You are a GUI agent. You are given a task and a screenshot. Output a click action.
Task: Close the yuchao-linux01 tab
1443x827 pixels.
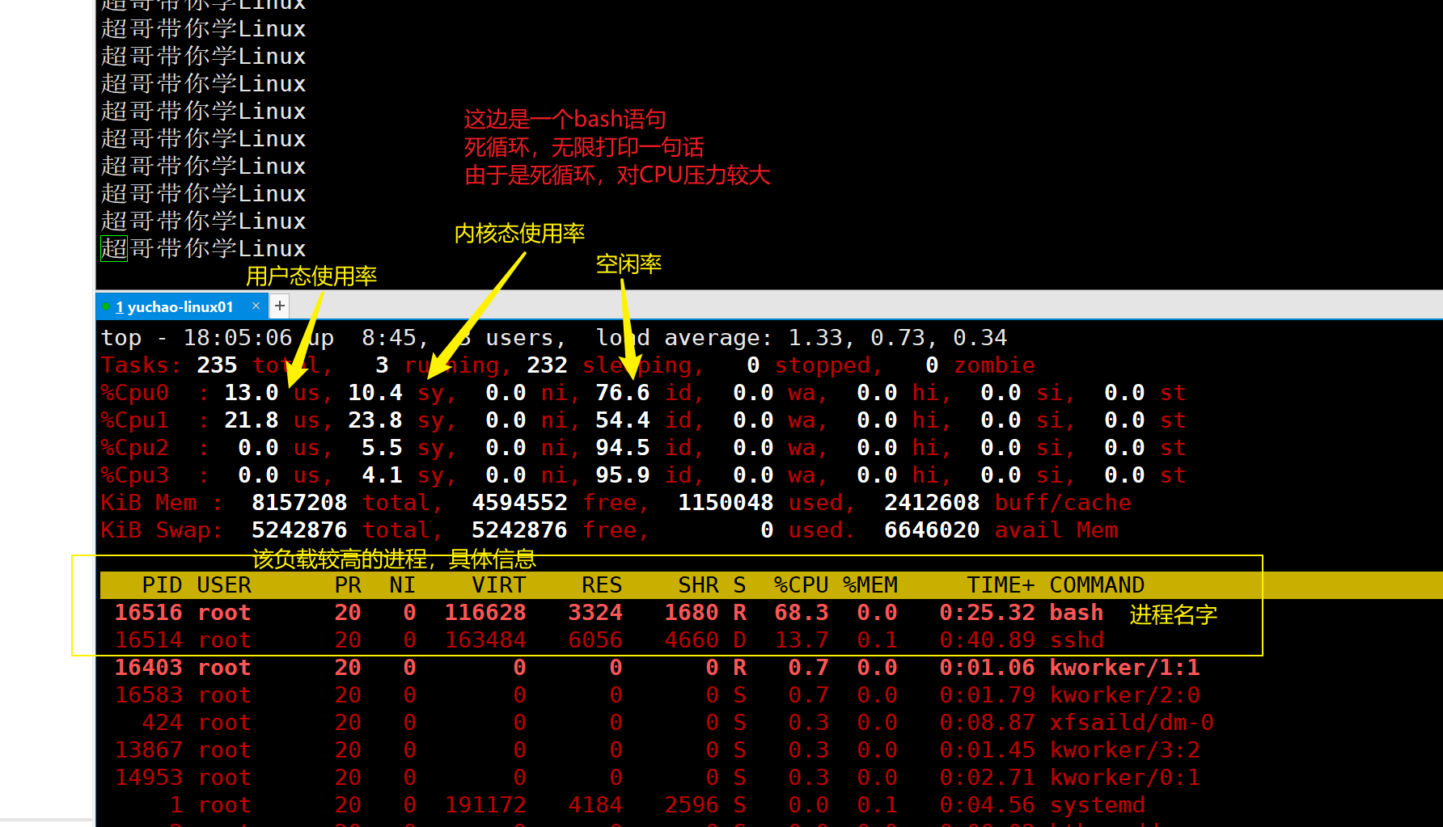tap(256, 306)
